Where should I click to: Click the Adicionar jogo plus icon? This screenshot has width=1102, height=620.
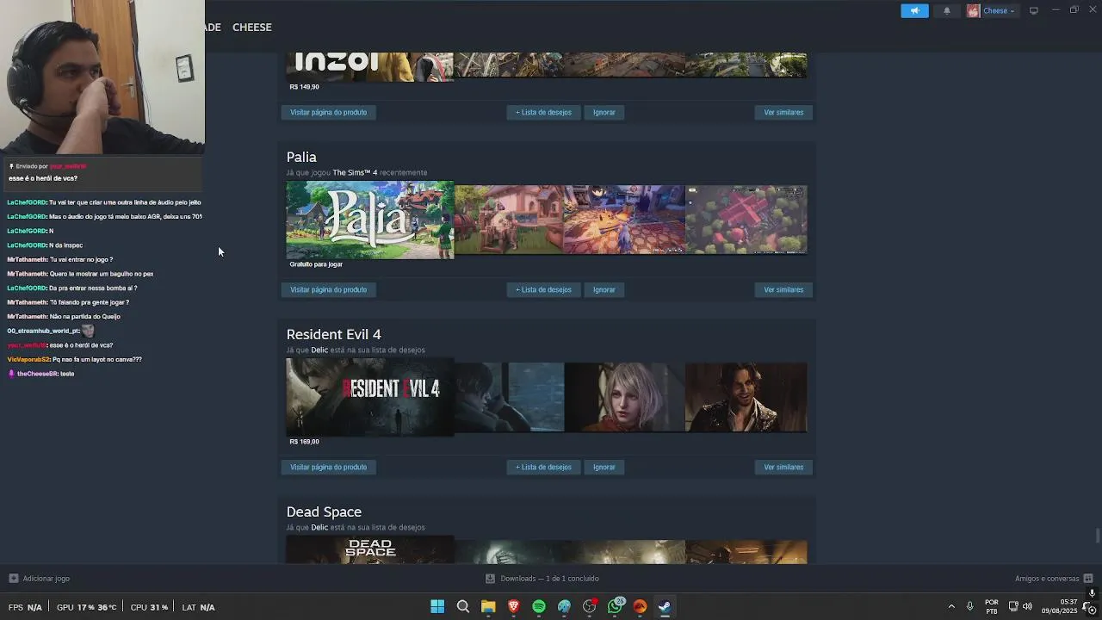(x=13, y=579)
